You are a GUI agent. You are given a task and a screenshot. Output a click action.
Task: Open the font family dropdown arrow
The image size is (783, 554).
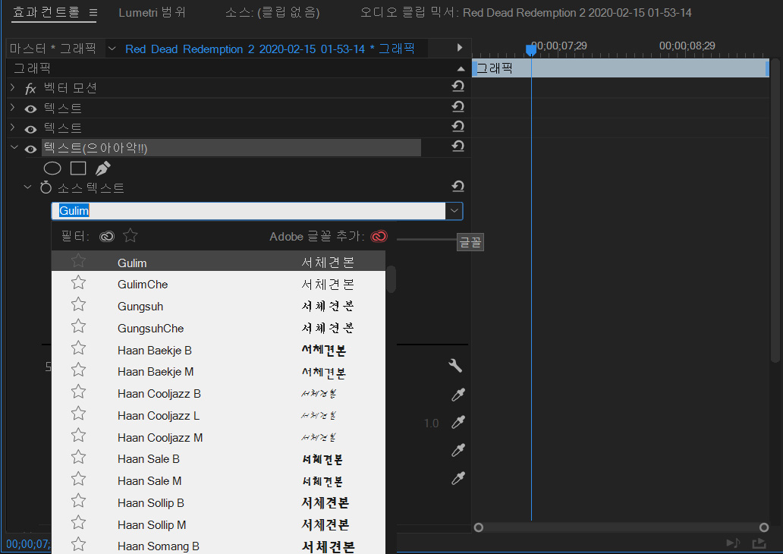coord(454,211)
